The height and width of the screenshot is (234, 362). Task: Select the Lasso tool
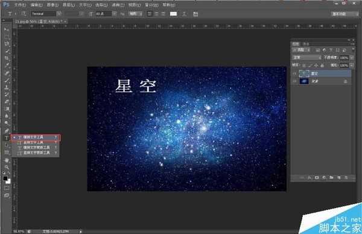click(7, 43)
